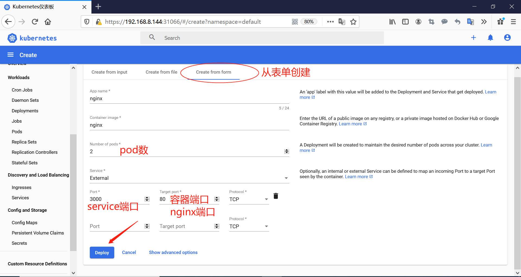Click the App name input field
This screenshot has height=277, width=521.
pyautogui.click(x=189, y=99)
